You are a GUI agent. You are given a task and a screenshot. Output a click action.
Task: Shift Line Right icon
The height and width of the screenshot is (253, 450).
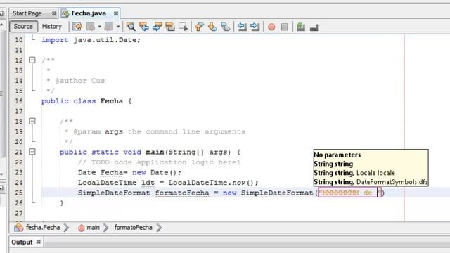pyautogui.click(x=255, y=27)
